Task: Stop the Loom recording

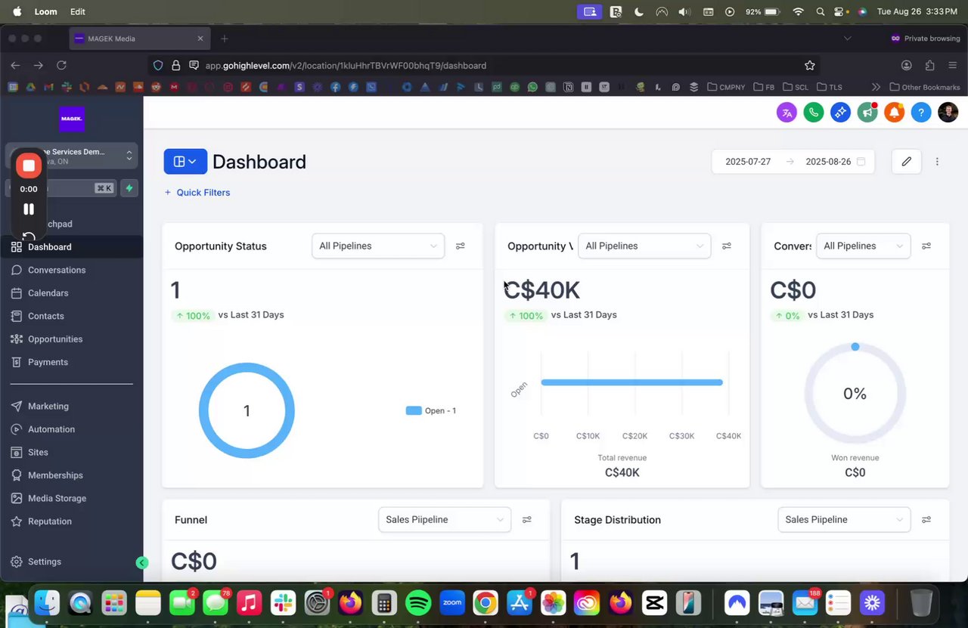Action: (29, 166)
